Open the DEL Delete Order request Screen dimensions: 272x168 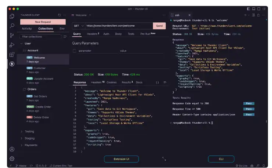tap(43, 119)
